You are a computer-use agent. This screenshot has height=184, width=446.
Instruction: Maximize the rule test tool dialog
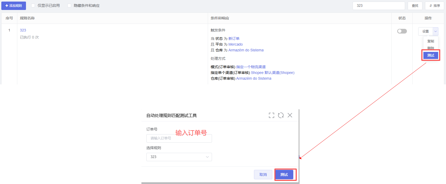(272, 115)
